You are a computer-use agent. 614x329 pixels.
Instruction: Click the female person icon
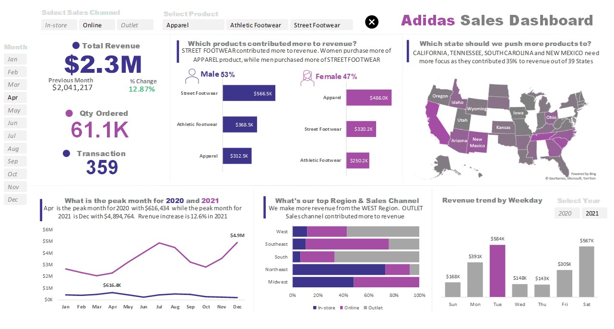[307, 78]
